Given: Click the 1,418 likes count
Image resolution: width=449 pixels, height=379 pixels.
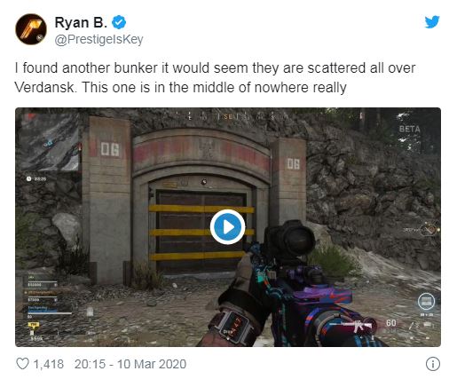Looking at the screenshot, I should click(49, 364).
